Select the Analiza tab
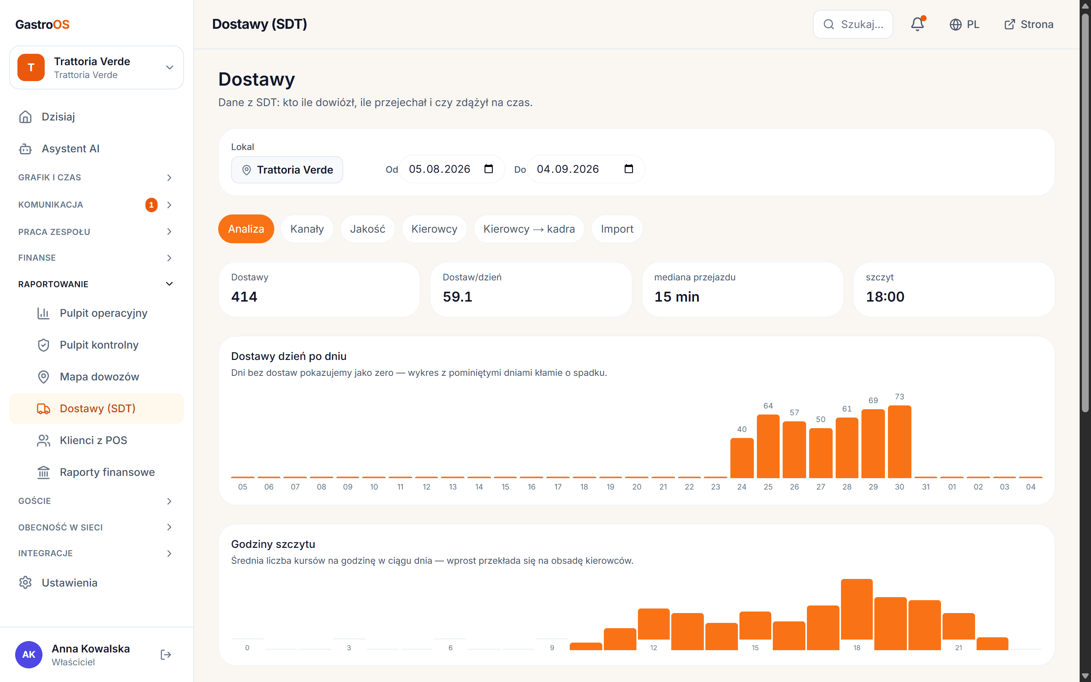The height and width of the screenshot is (682, 1091). (246, 229)
